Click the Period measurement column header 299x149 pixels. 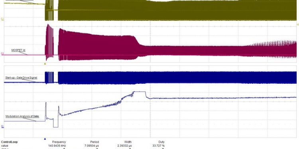click(94, 142)
